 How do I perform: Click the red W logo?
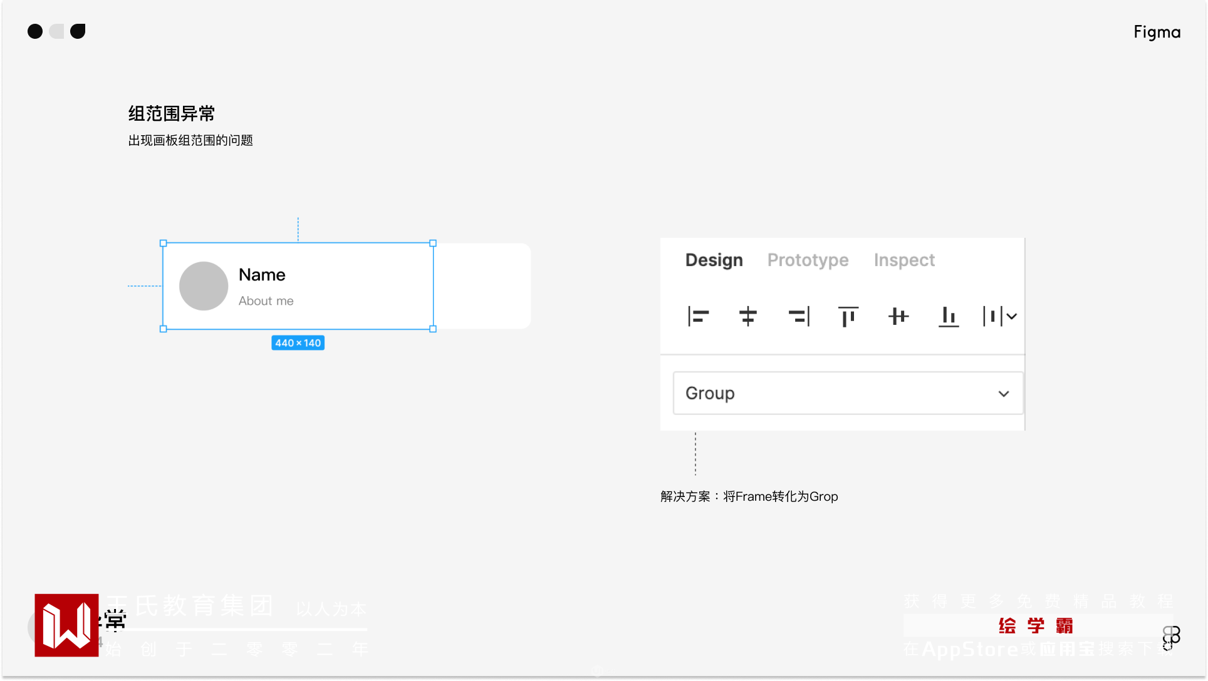click(x=66, y=625)
